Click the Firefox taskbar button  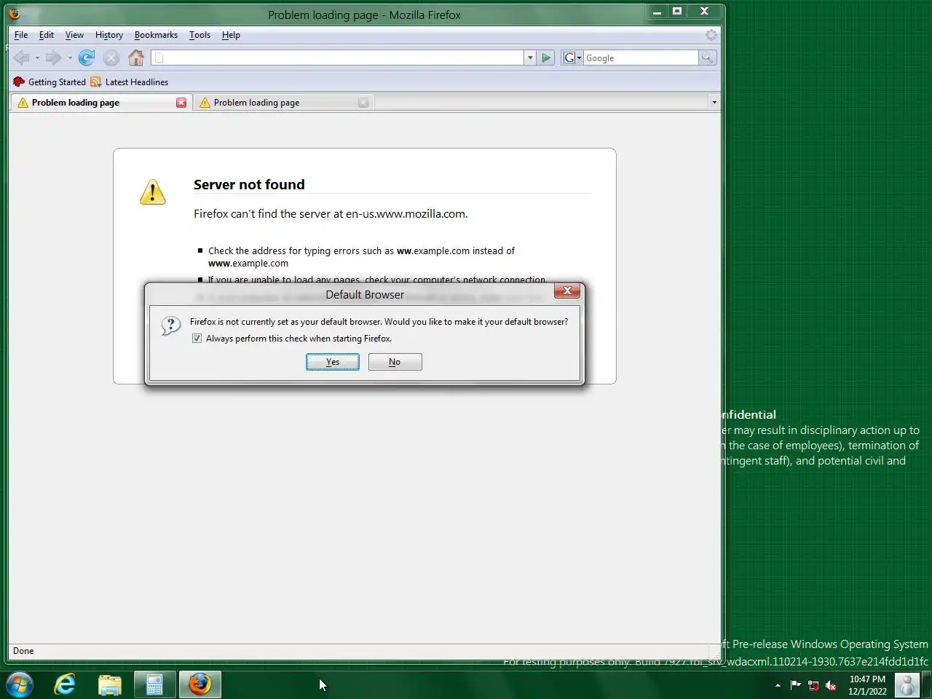click(x=200, y=684)
